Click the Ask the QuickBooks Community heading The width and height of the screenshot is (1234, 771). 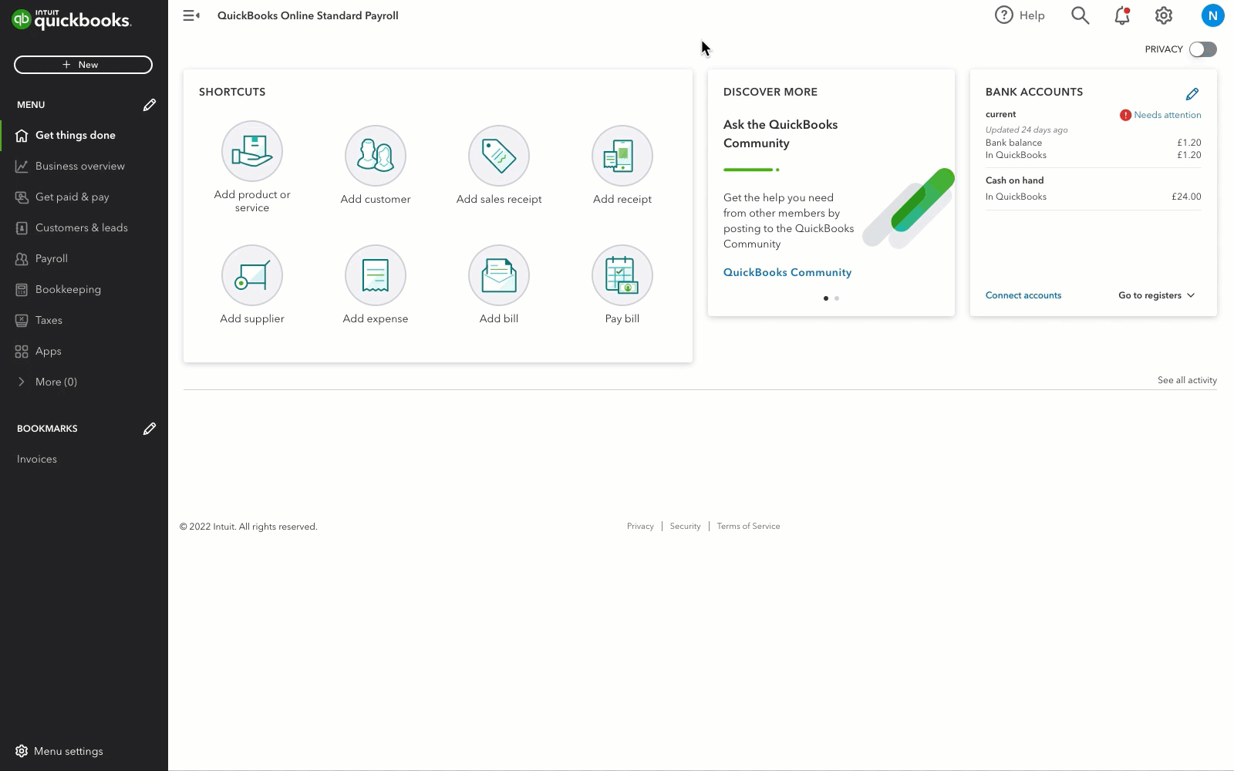(x=781, y=133)
